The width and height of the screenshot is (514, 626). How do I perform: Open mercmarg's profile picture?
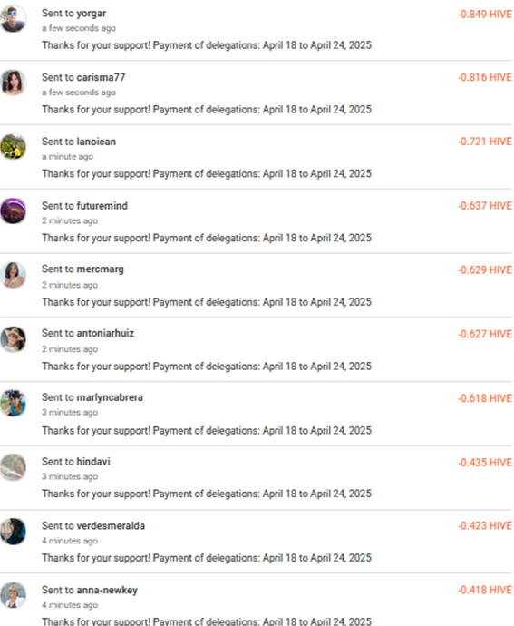(14, 275)
